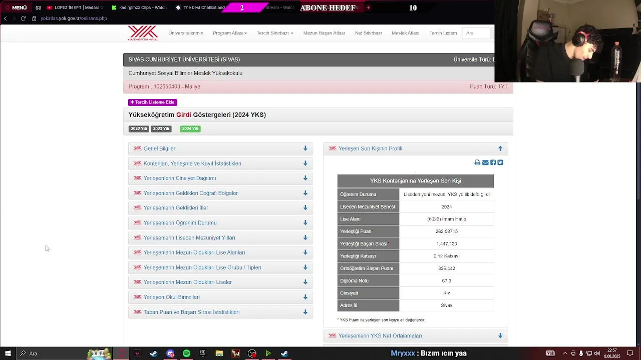Viewport: 641px width, 360px height.
Task: Share the page via Facebook icon
Action: [x=493, y=162]
